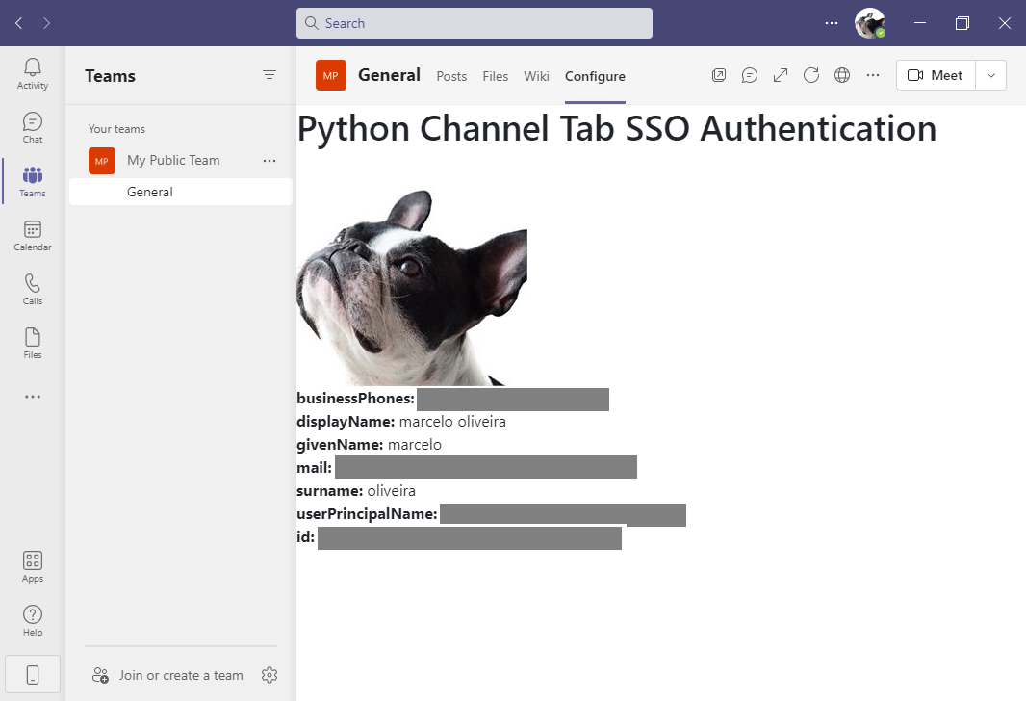This screenshot has height=701, width=1026.
Task: Open the Files section in sidebar
Action: (x=33, y=344)
